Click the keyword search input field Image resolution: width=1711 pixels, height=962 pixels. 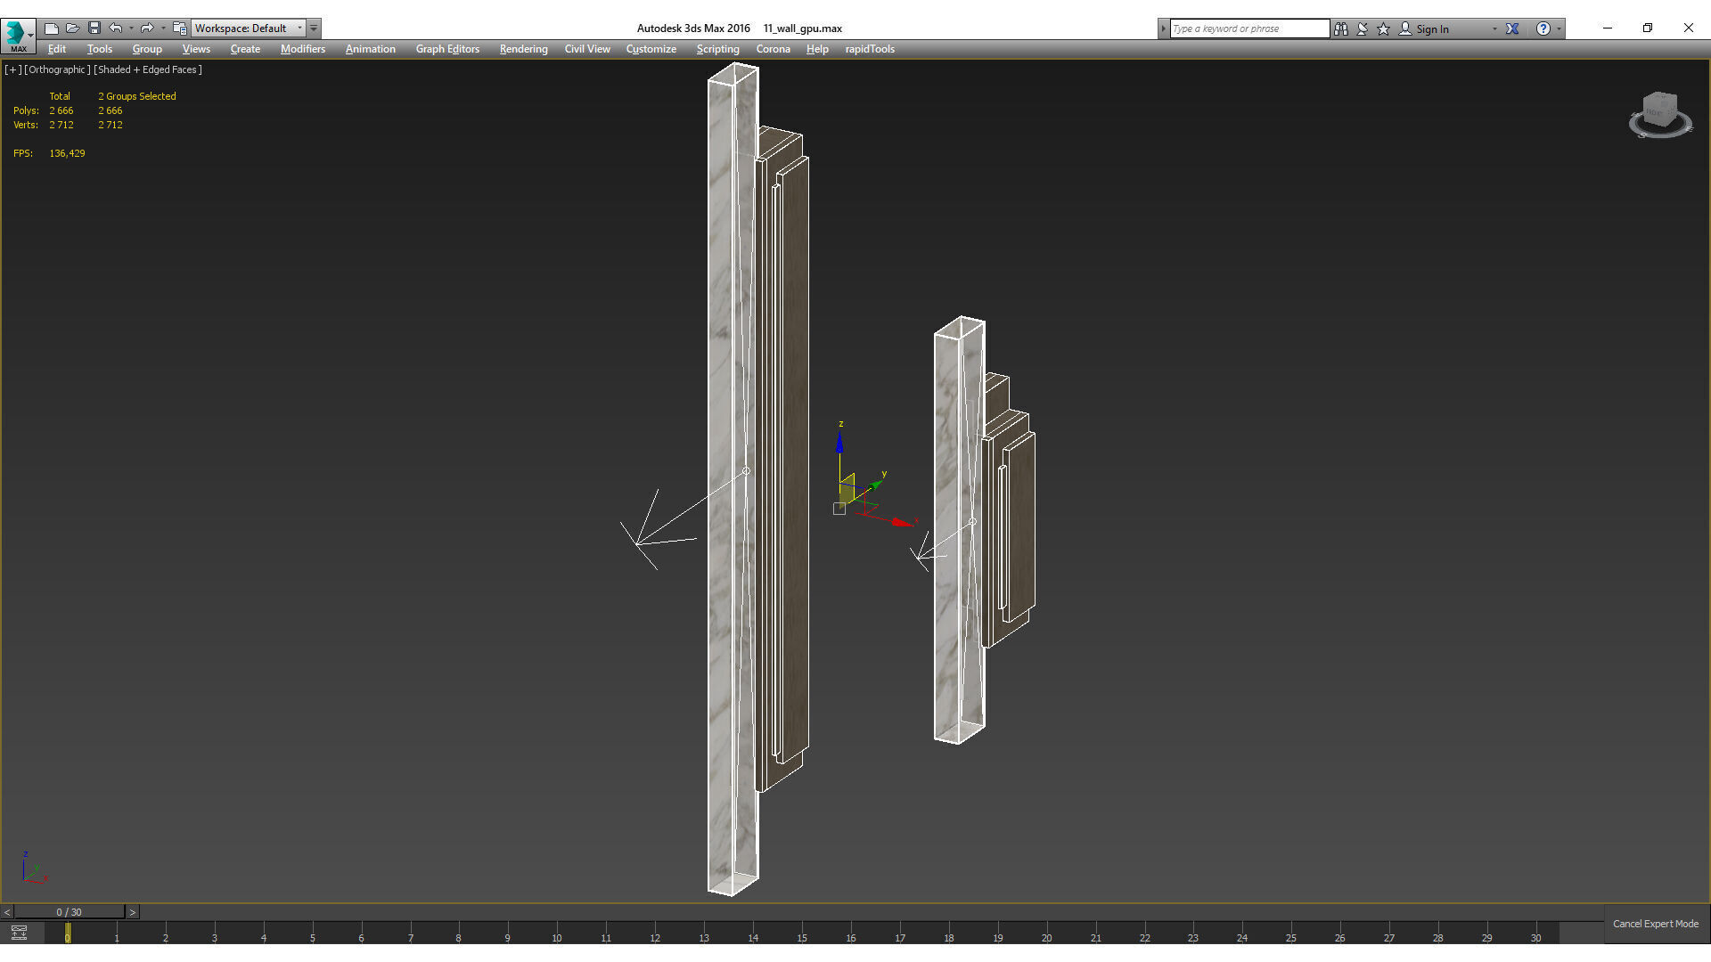point(1249,29)
